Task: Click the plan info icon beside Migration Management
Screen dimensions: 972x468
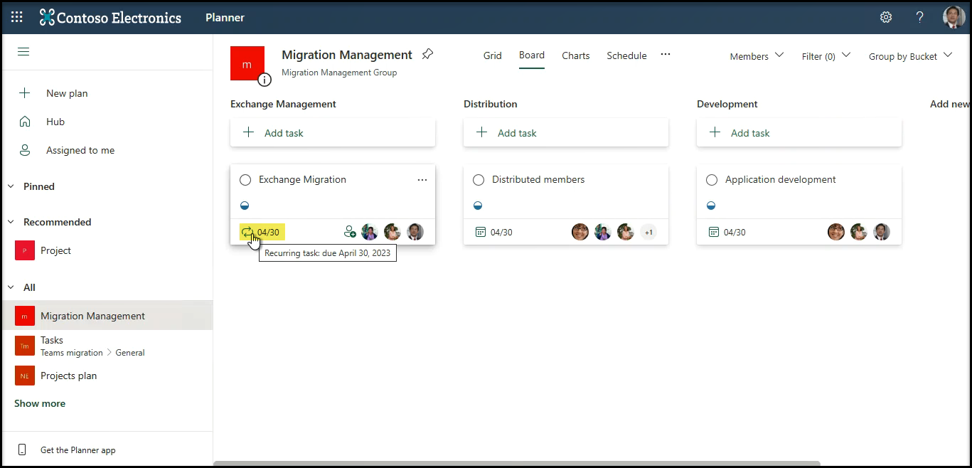Action: (x=265, y=80)
